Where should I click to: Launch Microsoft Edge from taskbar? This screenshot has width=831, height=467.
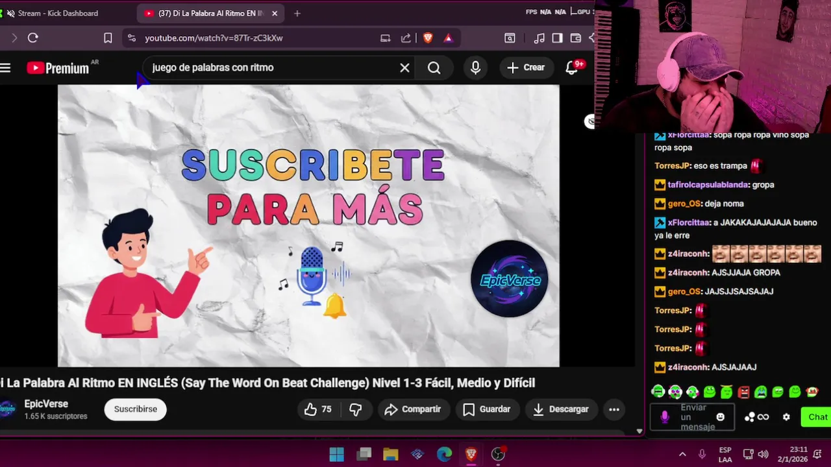coord(444,454)
